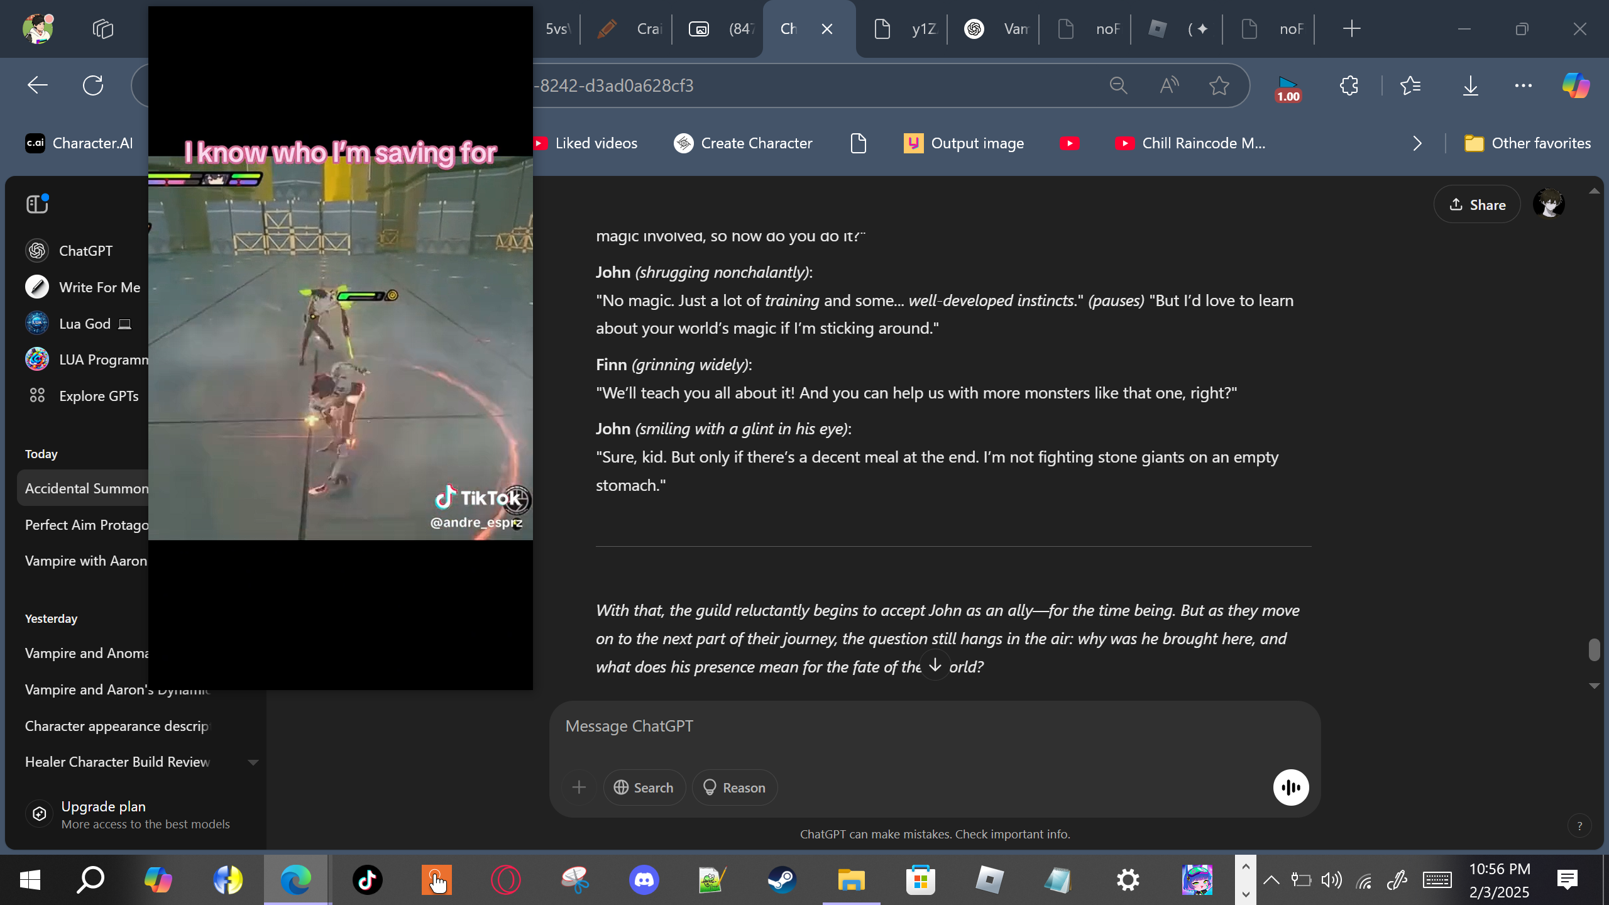The width and height of the screenshot is (1609, 905).
Task: Open Steam from the taskbar
Action: pyautogui.click(x=782, y=880)
